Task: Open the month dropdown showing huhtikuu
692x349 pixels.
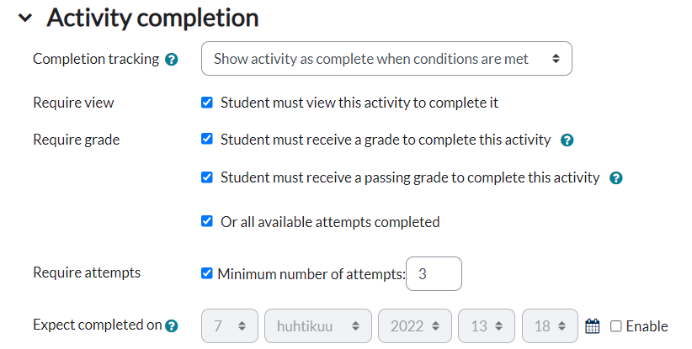Action: [x=317, y=325]
